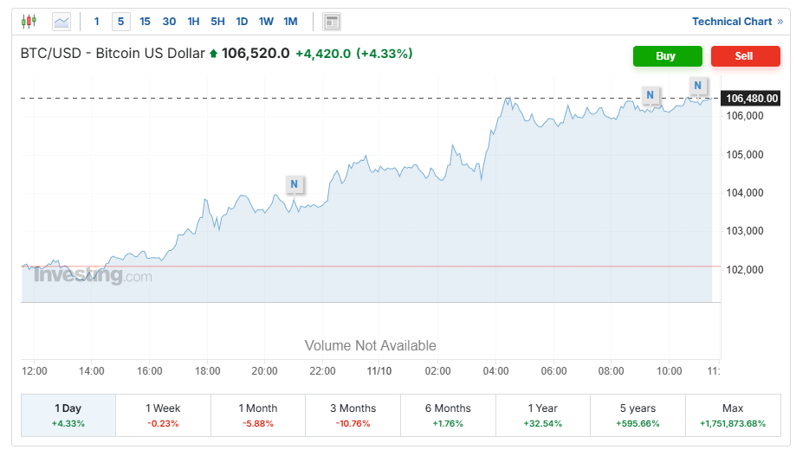Click the 106,480.00 current price label

click(752, 98)
